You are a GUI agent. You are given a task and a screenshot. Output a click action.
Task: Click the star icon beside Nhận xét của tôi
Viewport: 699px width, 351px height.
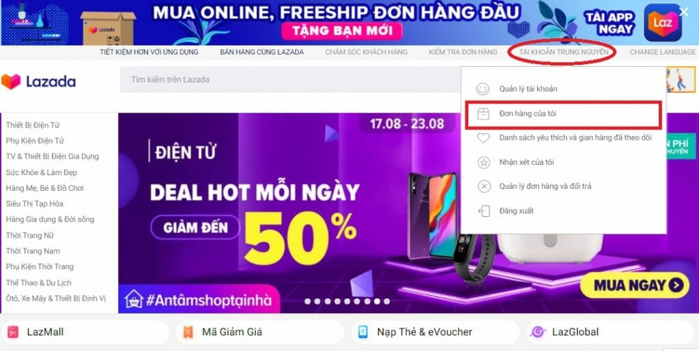[x=484, y=162]
